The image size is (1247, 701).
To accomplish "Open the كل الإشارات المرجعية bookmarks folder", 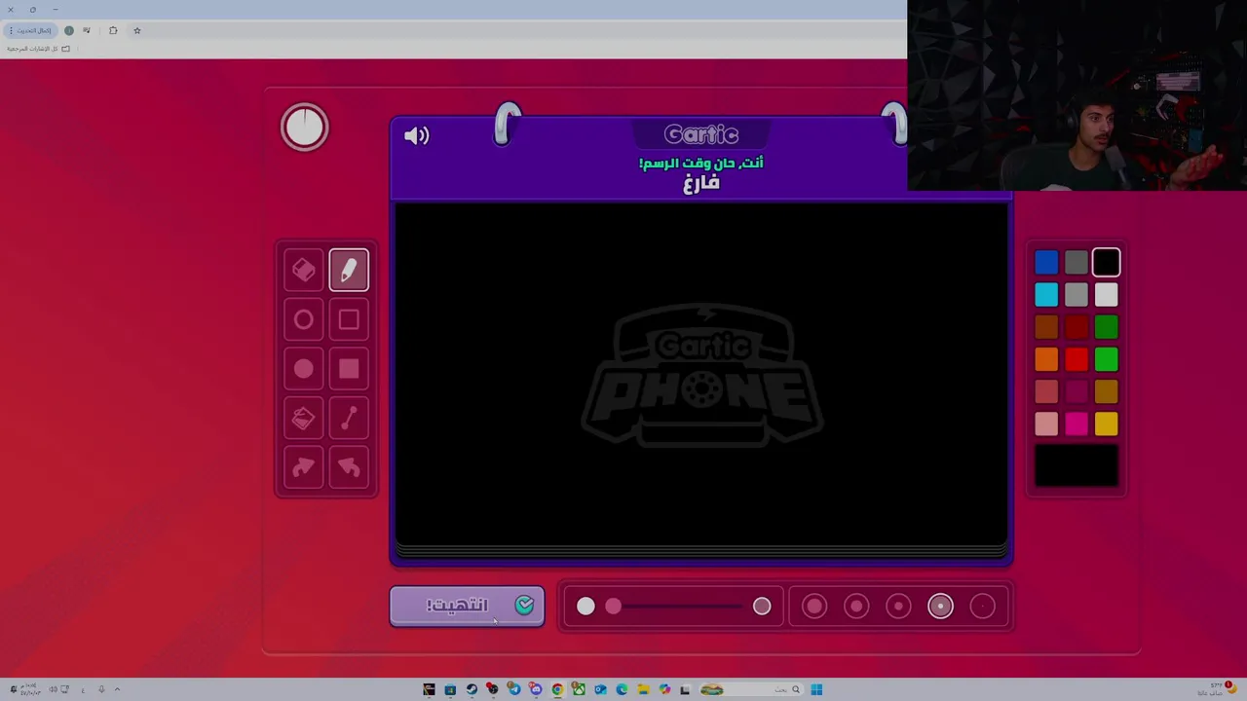I will (x=39, y=49).
